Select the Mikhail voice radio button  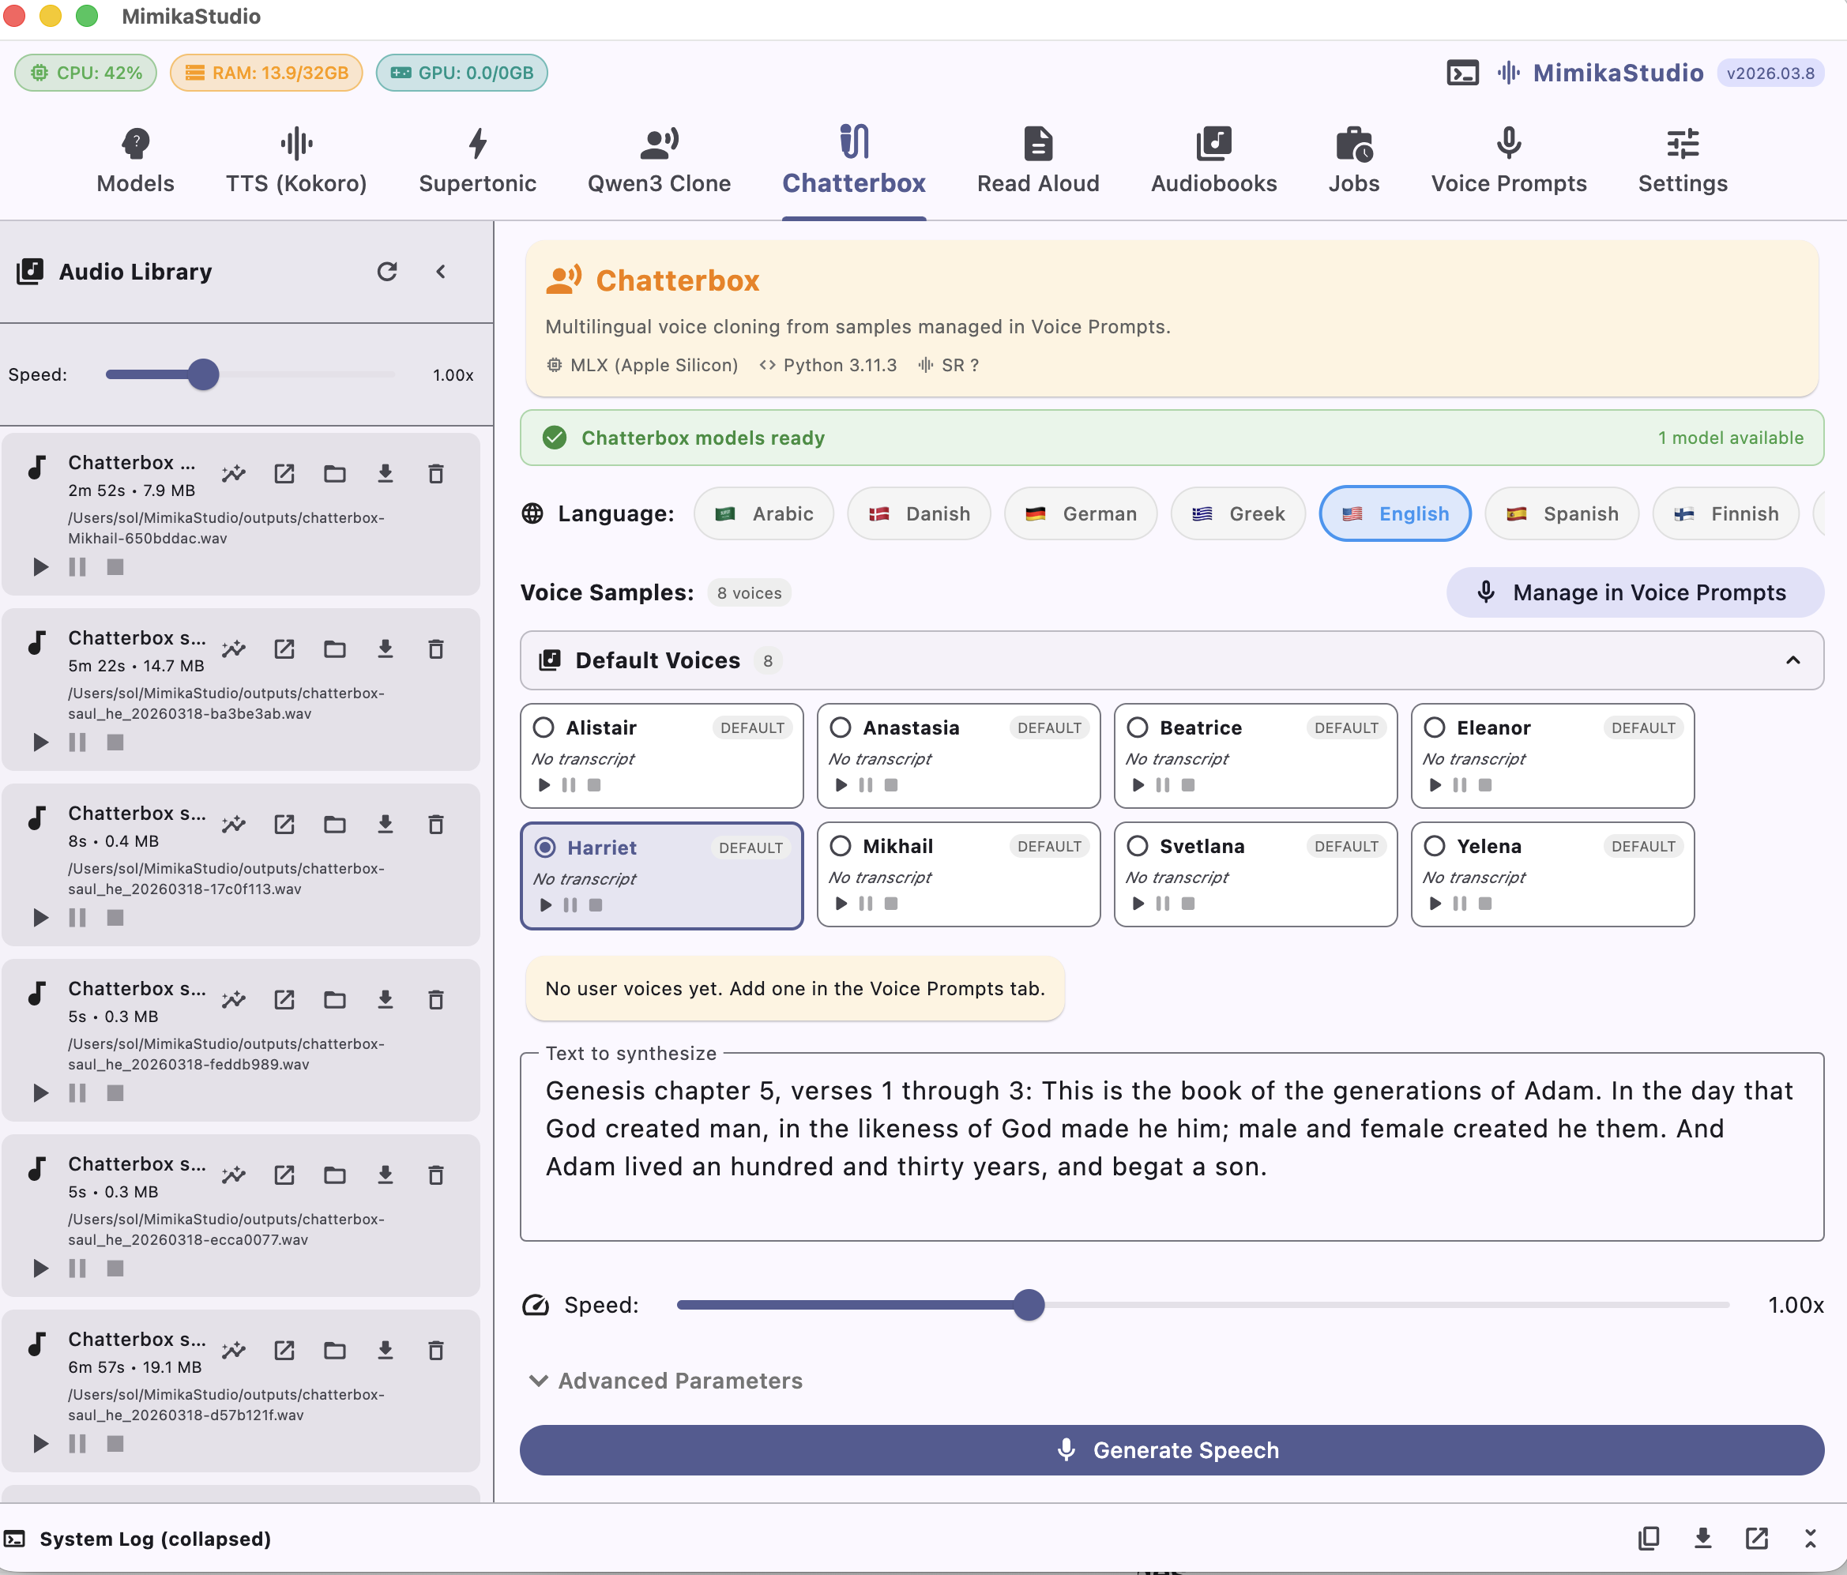(841, 846)
